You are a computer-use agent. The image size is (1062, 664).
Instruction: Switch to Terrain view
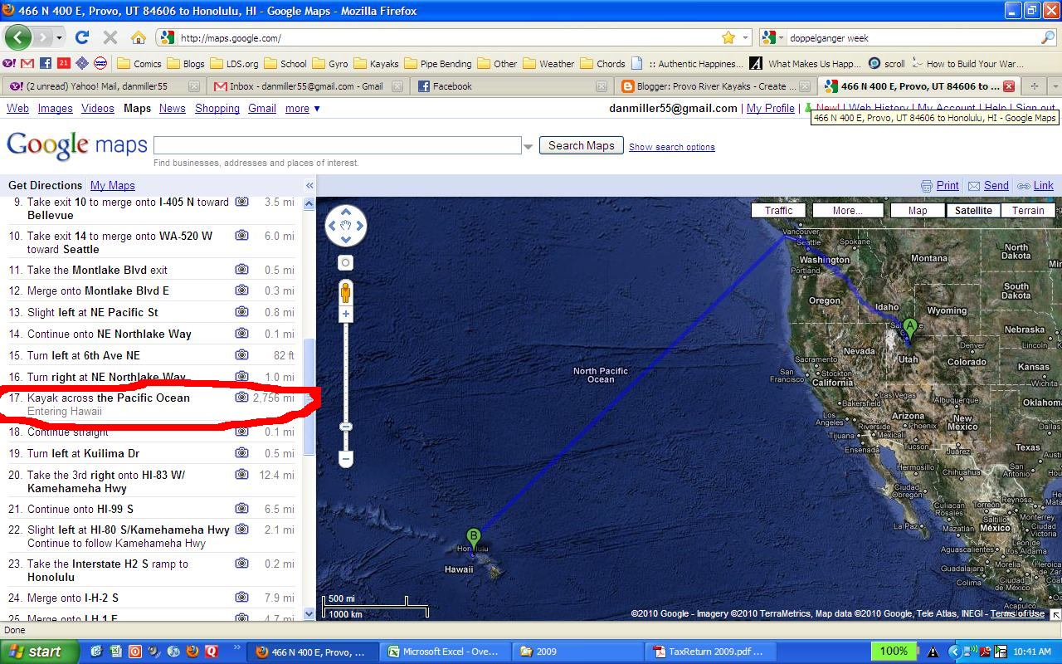pos(1028,211)
